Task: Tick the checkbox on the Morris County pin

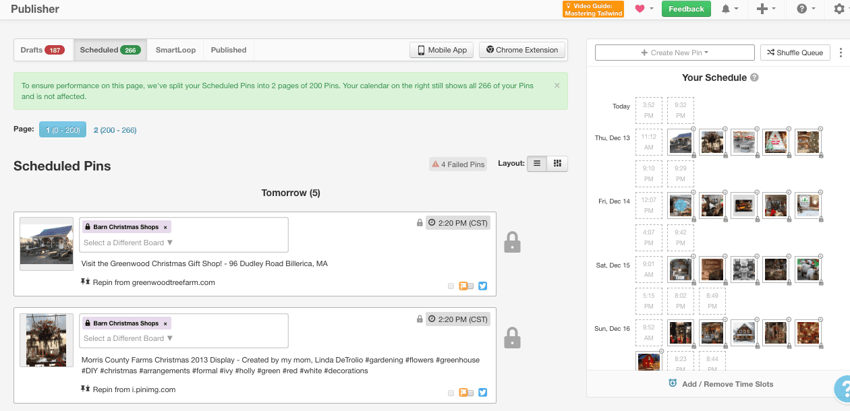Action: [x=451, y=393]
